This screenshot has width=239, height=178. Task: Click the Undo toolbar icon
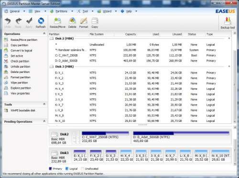[x=8, y=21]
